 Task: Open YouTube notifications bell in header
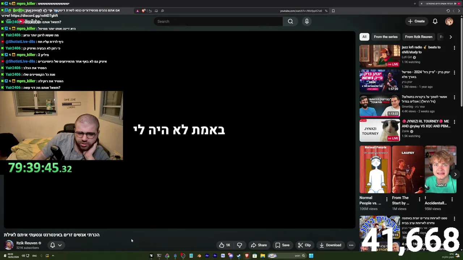pos(435,21)
